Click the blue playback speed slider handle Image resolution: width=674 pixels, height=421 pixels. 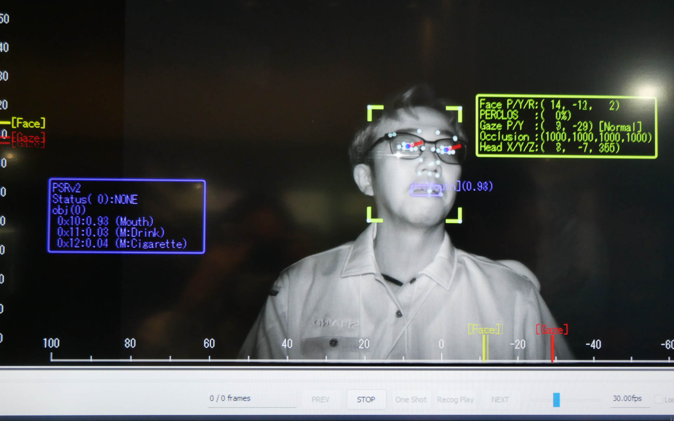click(556, 400)
